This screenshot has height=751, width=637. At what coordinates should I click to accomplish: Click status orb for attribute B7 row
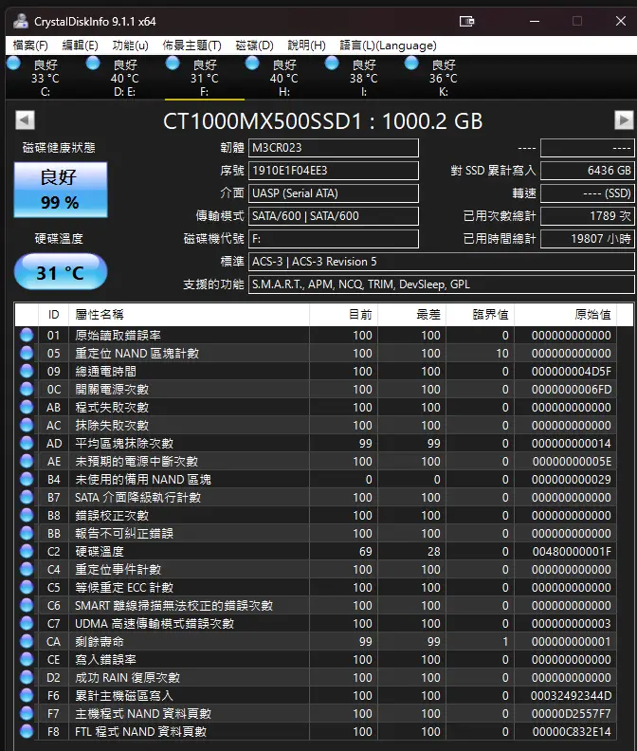(27, 497)
